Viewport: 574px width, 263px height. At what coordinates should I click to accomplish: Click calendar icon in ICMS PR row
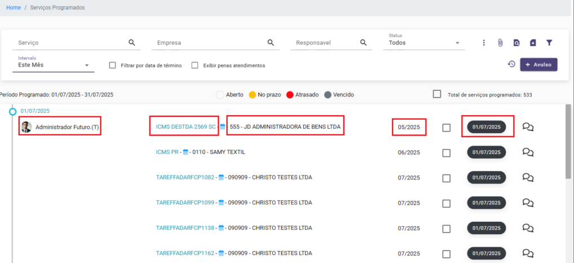pyautogui.click(x=186, y=152)
